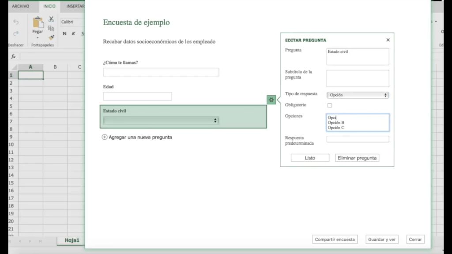Add a new question with the plus icon

[105, 137]
